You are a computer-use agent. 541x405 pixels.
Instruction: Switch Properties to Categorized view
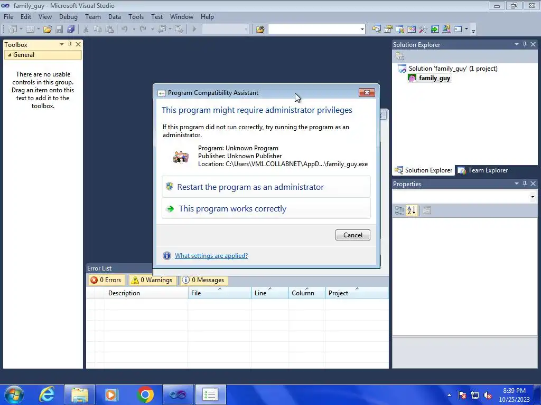pyautogui.click(x=399, y=210)
